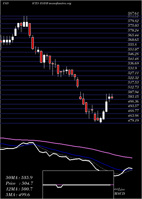Click the 555.8 price axis label

coord(132,45)
